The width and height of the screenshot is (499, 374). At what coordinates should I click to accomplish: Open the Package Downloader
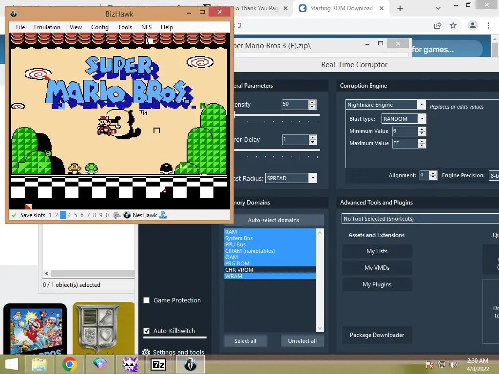[377, 335]
